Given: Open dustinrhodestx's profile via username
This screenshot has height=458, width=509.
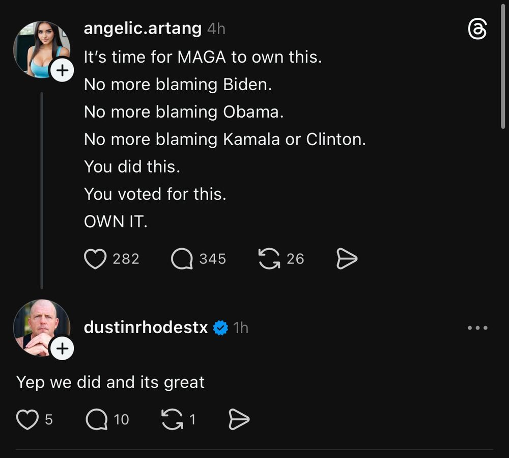Looking at the screenshot, I should point(146,328).
